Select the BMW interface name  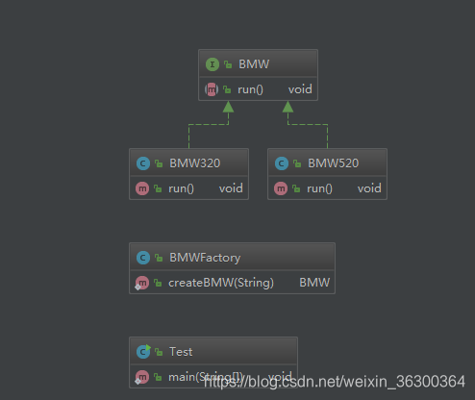point(254,64)
